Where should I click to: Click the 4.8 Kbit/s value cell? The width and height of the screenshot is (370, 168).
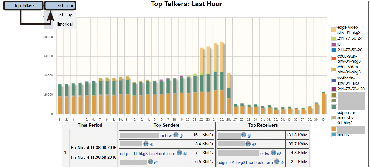pos(298,153)
